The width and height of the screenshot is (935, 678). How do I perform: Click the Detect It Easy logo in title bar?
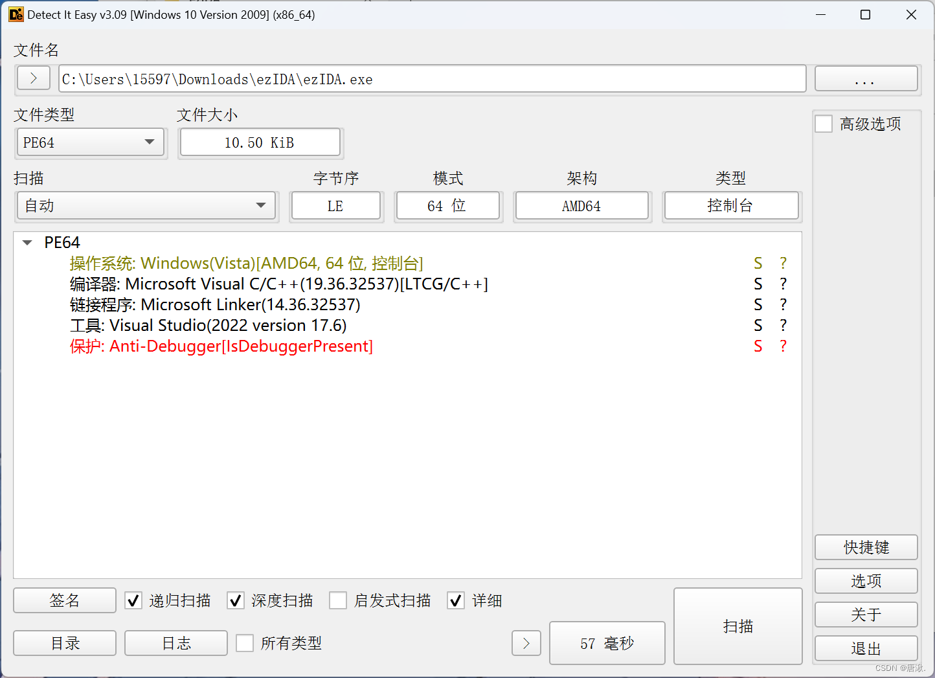point(16,14)
